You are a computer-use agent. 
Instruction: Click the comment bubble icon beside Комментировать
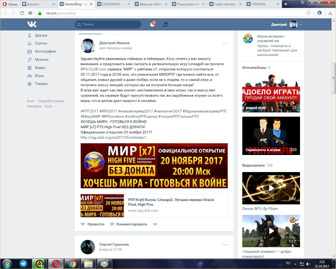click(112, 224)
